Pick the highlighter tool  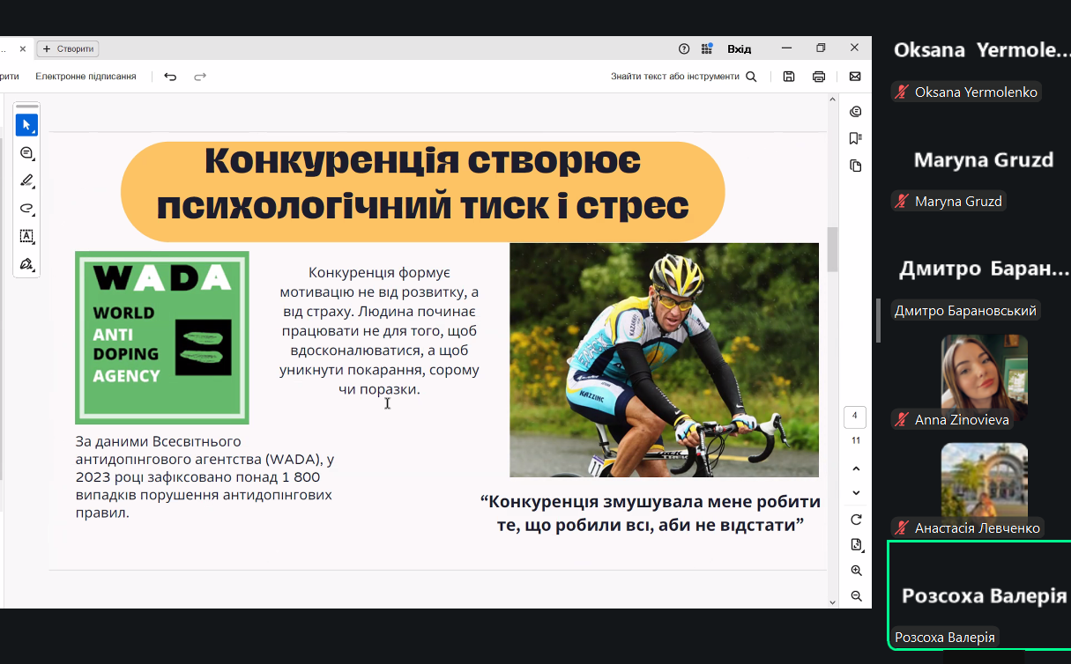click(26, 181)
